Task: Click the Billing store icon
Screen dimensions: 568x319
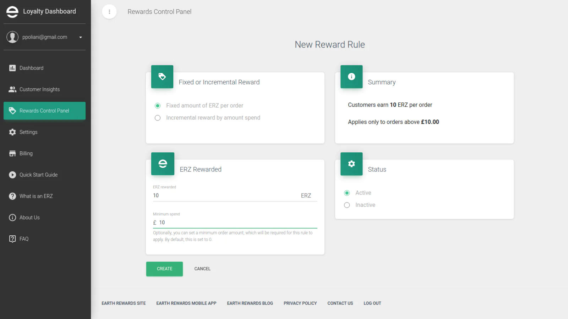Action: pos(12,153)
